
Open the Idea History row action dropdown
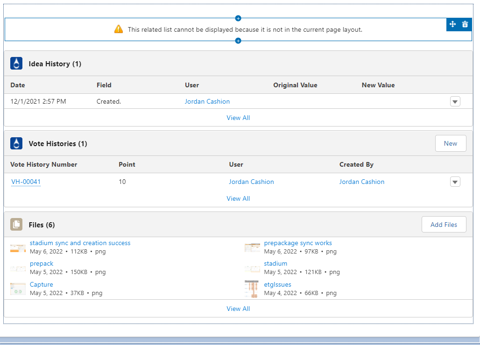point(455,101)
